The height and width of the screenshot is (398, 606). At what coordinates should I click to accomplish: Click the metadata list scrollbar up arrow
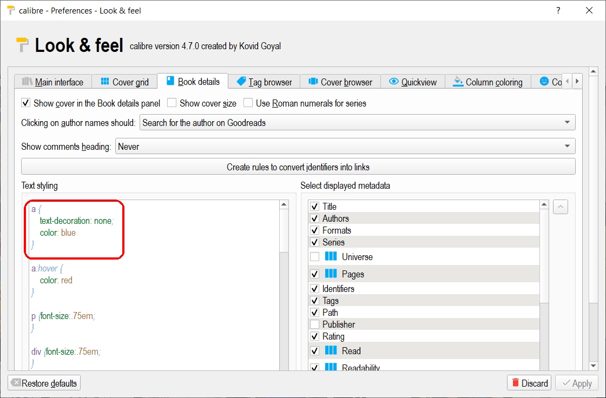point(544,204)
